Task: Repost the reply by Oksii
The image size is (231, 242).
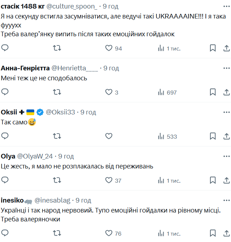Action: [x=57, y=136]
